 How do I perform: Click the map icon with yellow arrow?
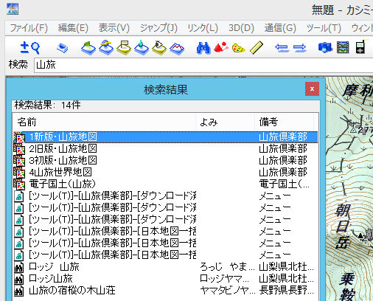click(106, 47)
